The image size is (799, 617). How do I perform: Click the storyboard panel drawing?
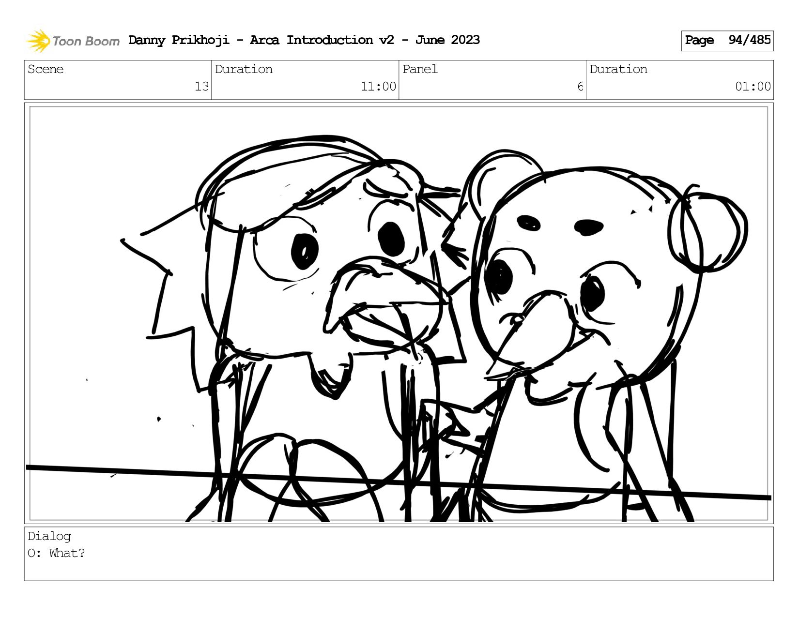[x=399, y=314]
